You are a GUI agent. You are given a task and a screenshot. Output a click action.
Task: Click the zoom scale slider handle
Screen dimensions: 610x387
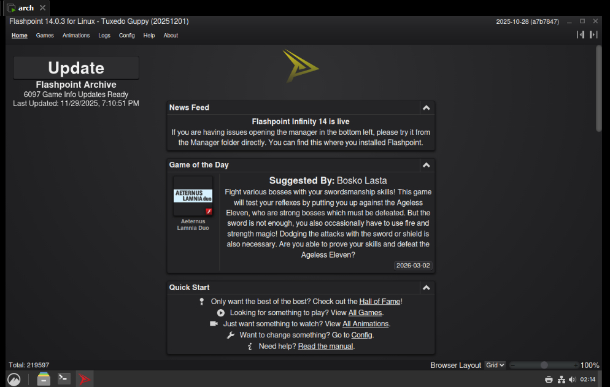coord(544,365)
